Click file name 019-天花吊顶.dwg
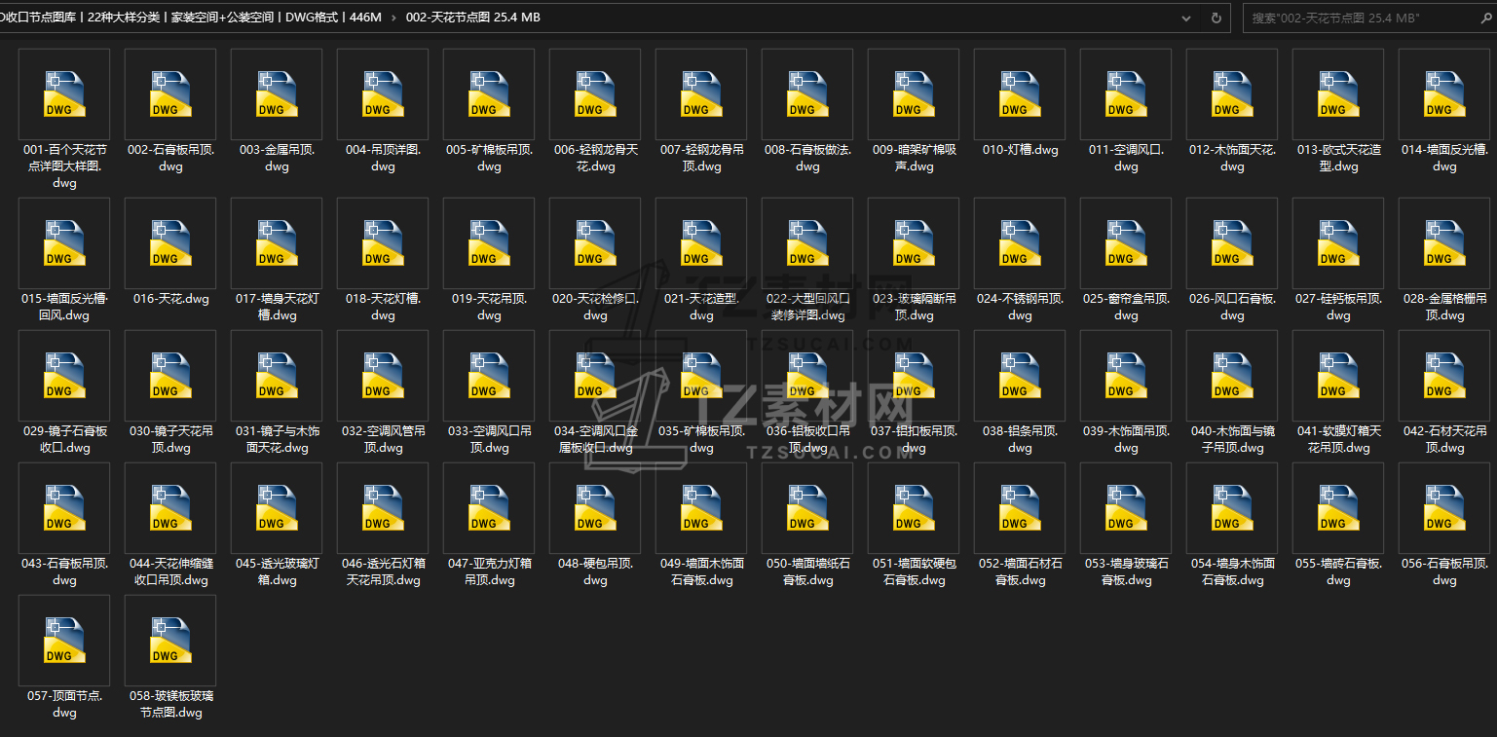 pyautogui.click(x=489, y=308)
